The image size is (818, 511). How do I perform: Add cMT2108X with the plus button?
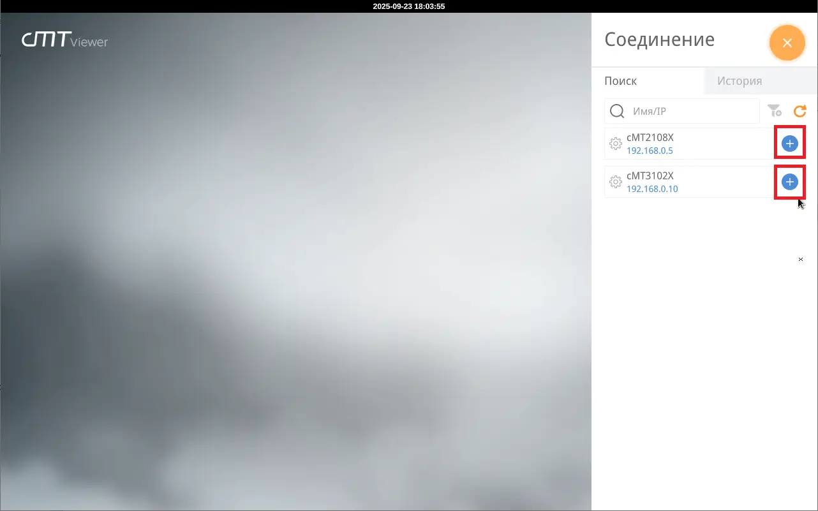pos(789,144)
